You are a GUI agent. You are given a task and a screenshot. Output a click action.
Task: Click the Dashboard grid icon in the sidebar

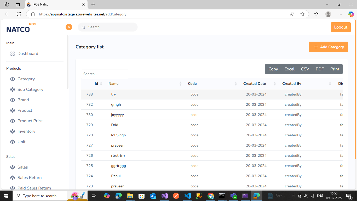(12, 54)
